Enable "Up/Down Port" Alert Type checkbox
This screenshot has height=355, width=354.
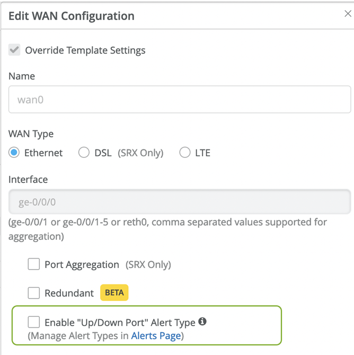pyautogui.click(x=34, y=322)
